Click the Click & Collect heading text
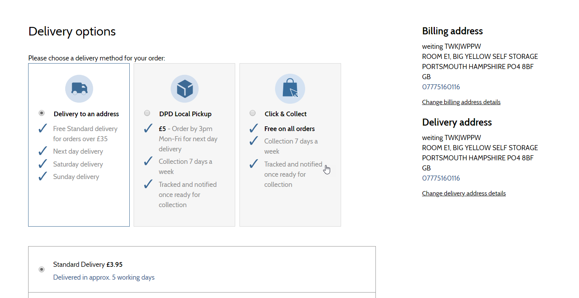This screenshot has height=298, width=579. 285,114
